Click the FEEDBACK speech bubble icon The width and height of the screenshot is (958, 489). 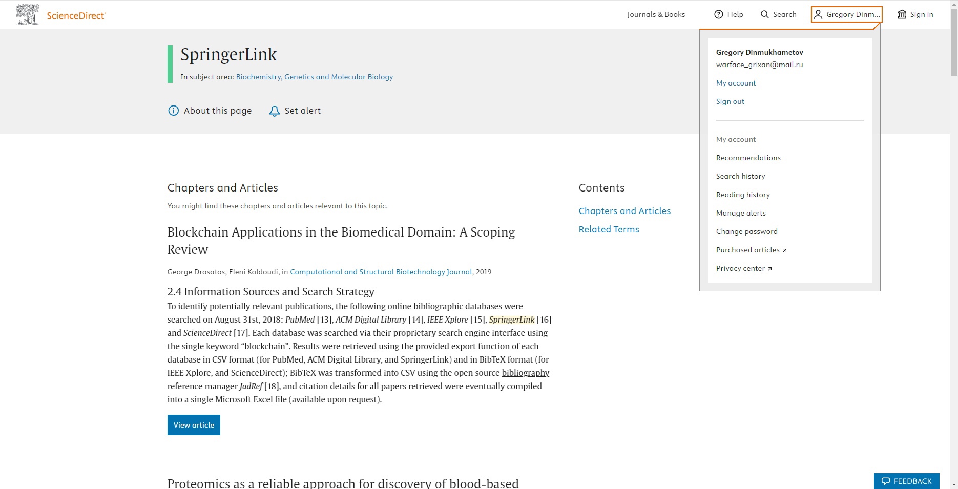click(886, 481)
